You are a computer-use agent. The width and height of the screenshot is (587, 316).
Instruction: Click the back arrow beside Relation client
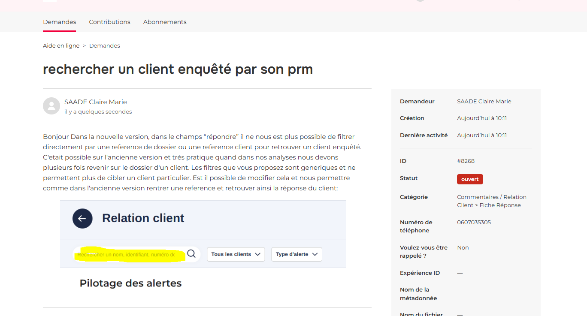click(x=82, y=218)
